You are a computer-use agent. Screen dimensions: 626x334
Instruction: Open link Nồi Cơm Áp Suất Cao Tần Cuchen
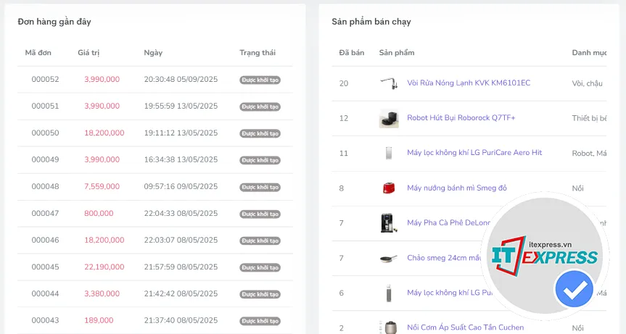pyautogui.click(x=466, y=327)
